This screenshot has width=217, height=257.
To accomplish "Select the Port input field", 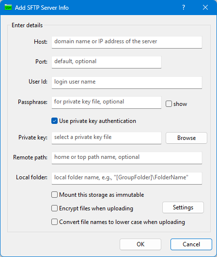I will [x=107, y=62].
